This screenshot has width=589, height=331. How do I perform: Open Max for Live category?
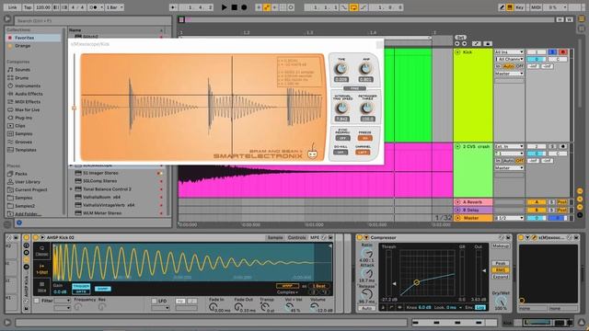pos(27,110)
